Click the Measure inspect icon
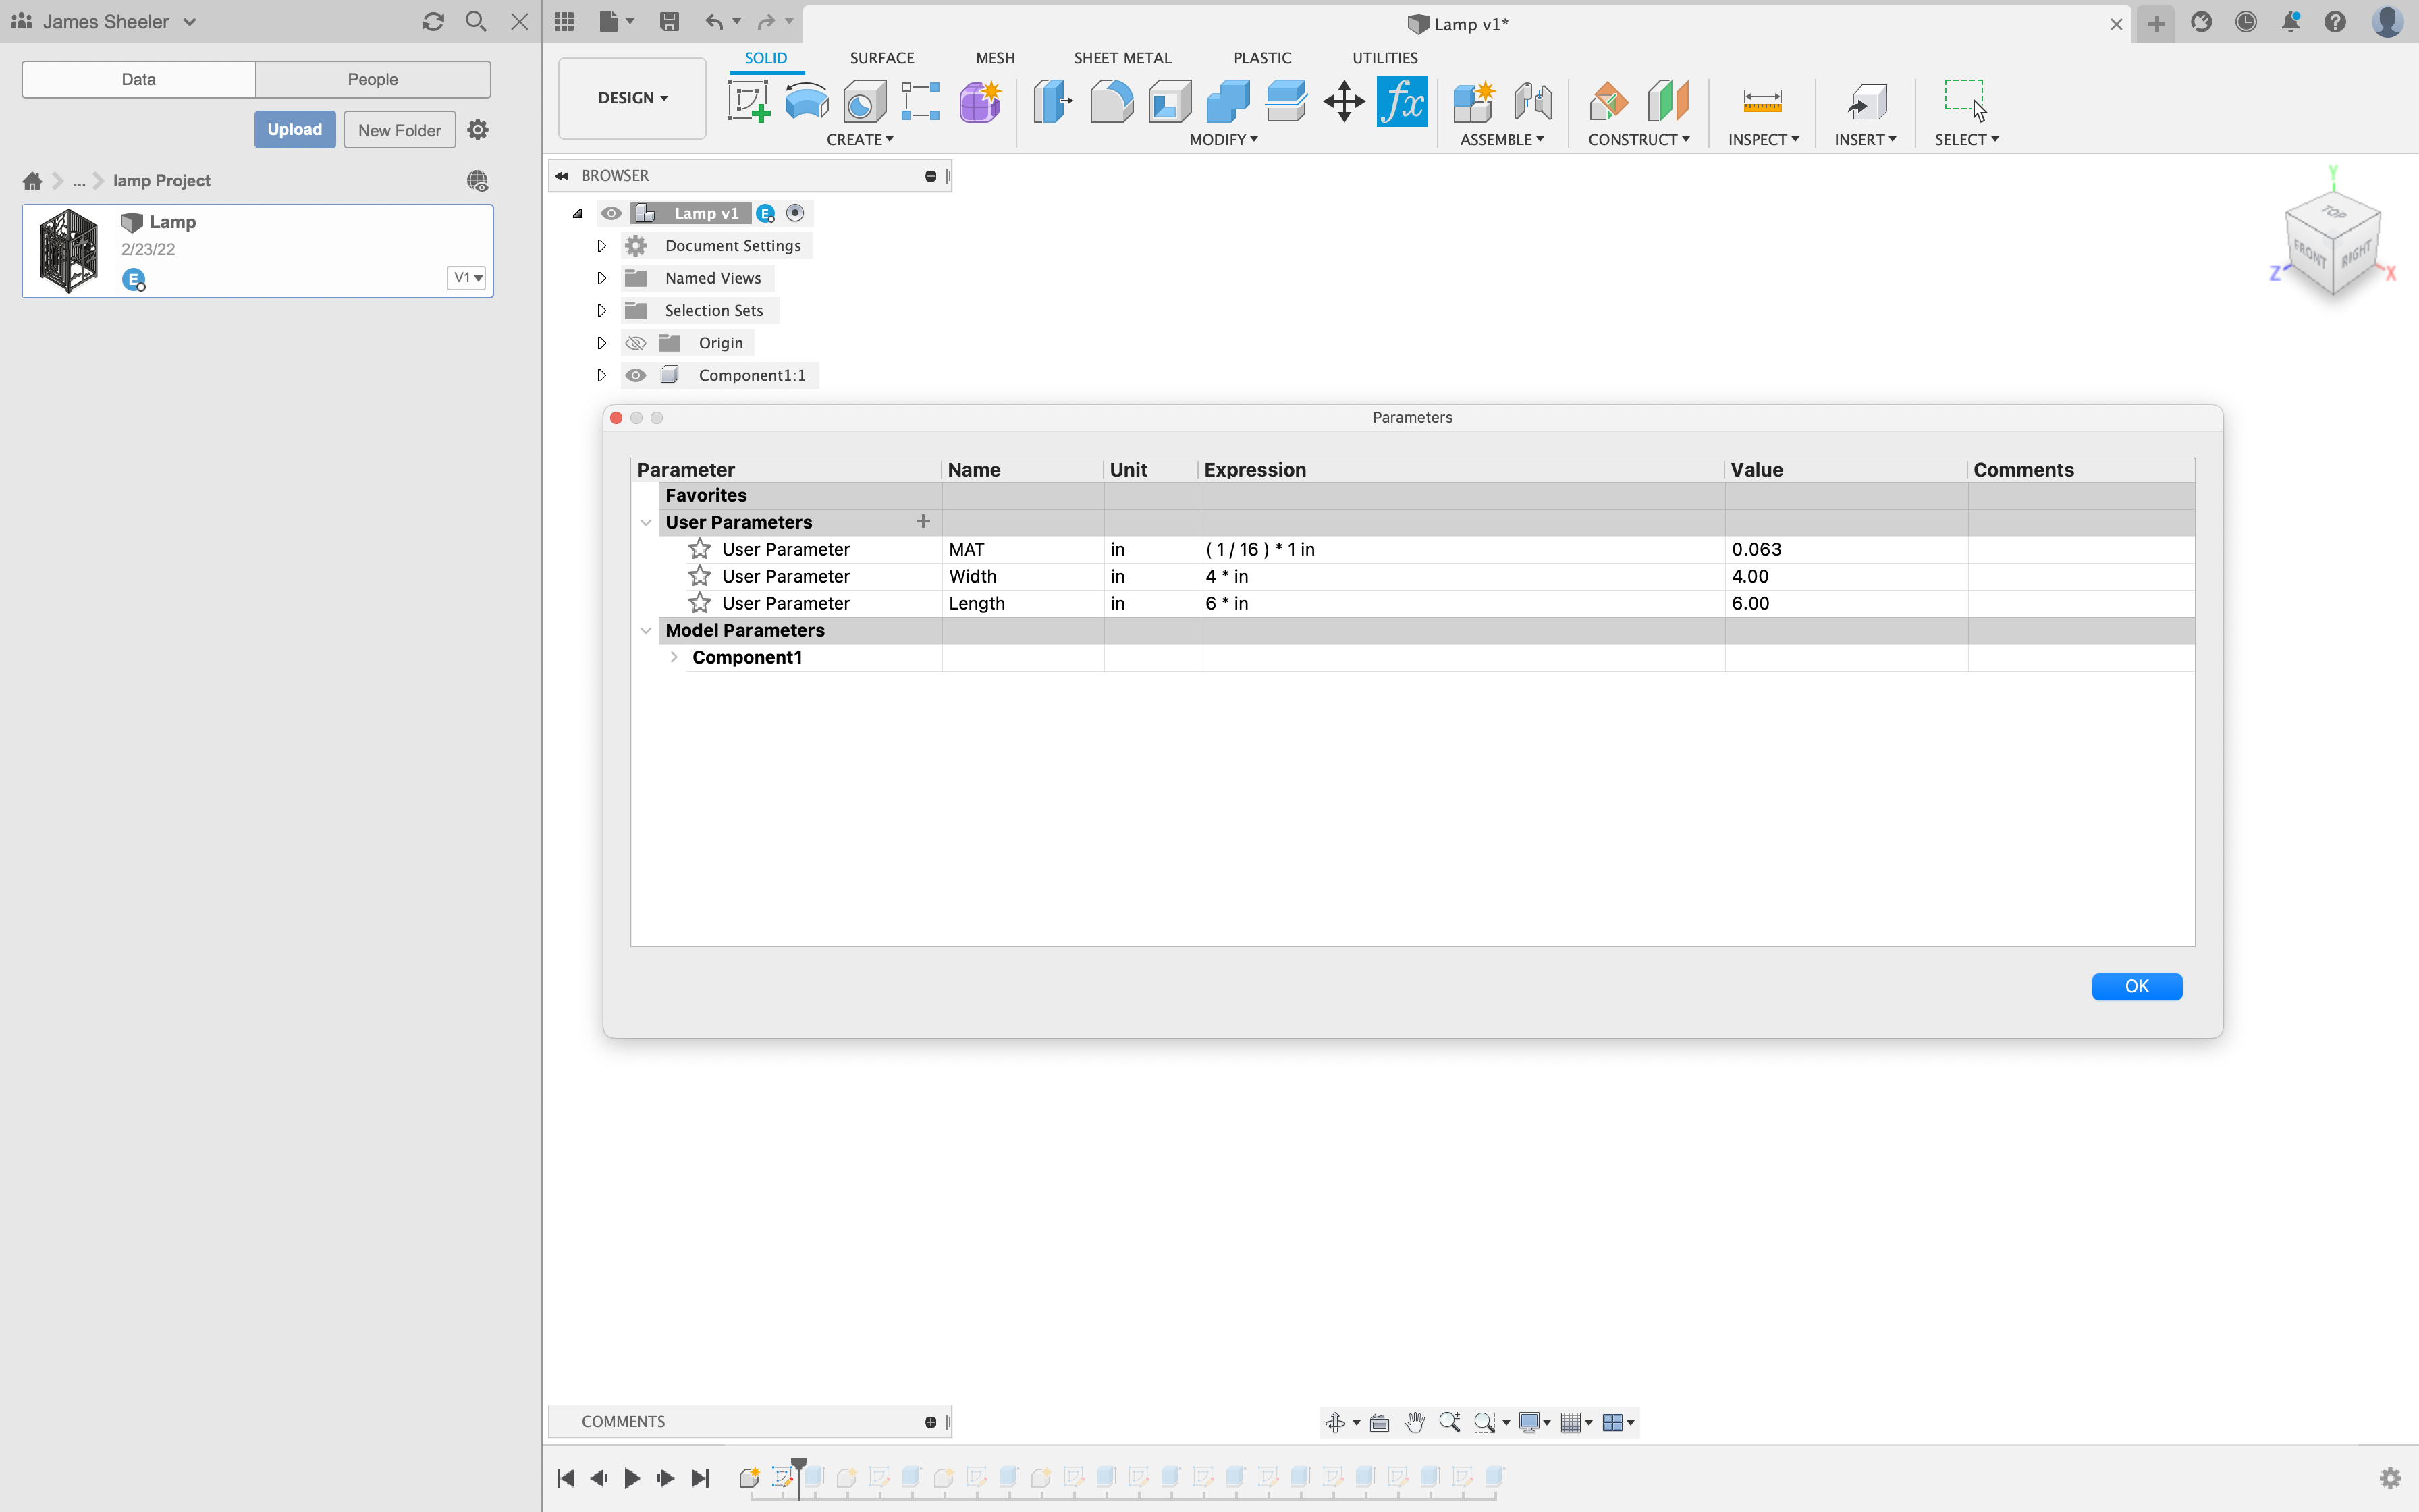The image size is (2419, 1512). tap(1762, 102)
